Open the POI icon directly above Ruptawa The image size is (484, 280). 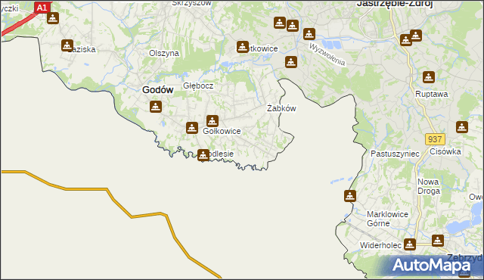point(429,77)
